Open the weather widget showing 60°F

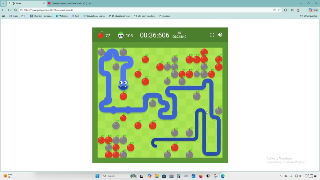click(x=8, y=176)
